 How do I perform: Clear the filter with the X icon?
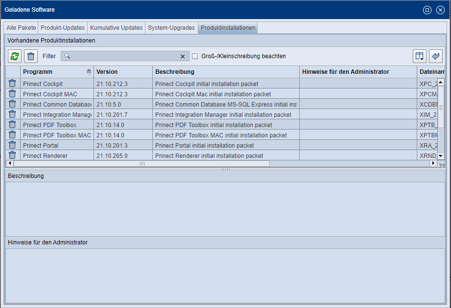coord(183,57)
